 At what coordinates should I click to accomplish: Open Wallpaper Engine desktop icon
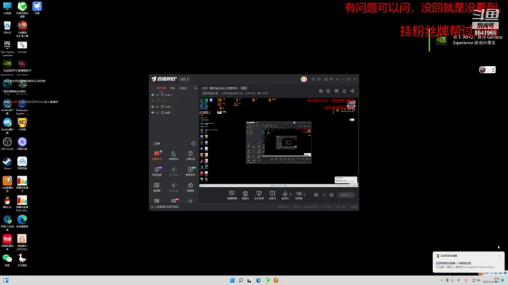coord(22,106)
